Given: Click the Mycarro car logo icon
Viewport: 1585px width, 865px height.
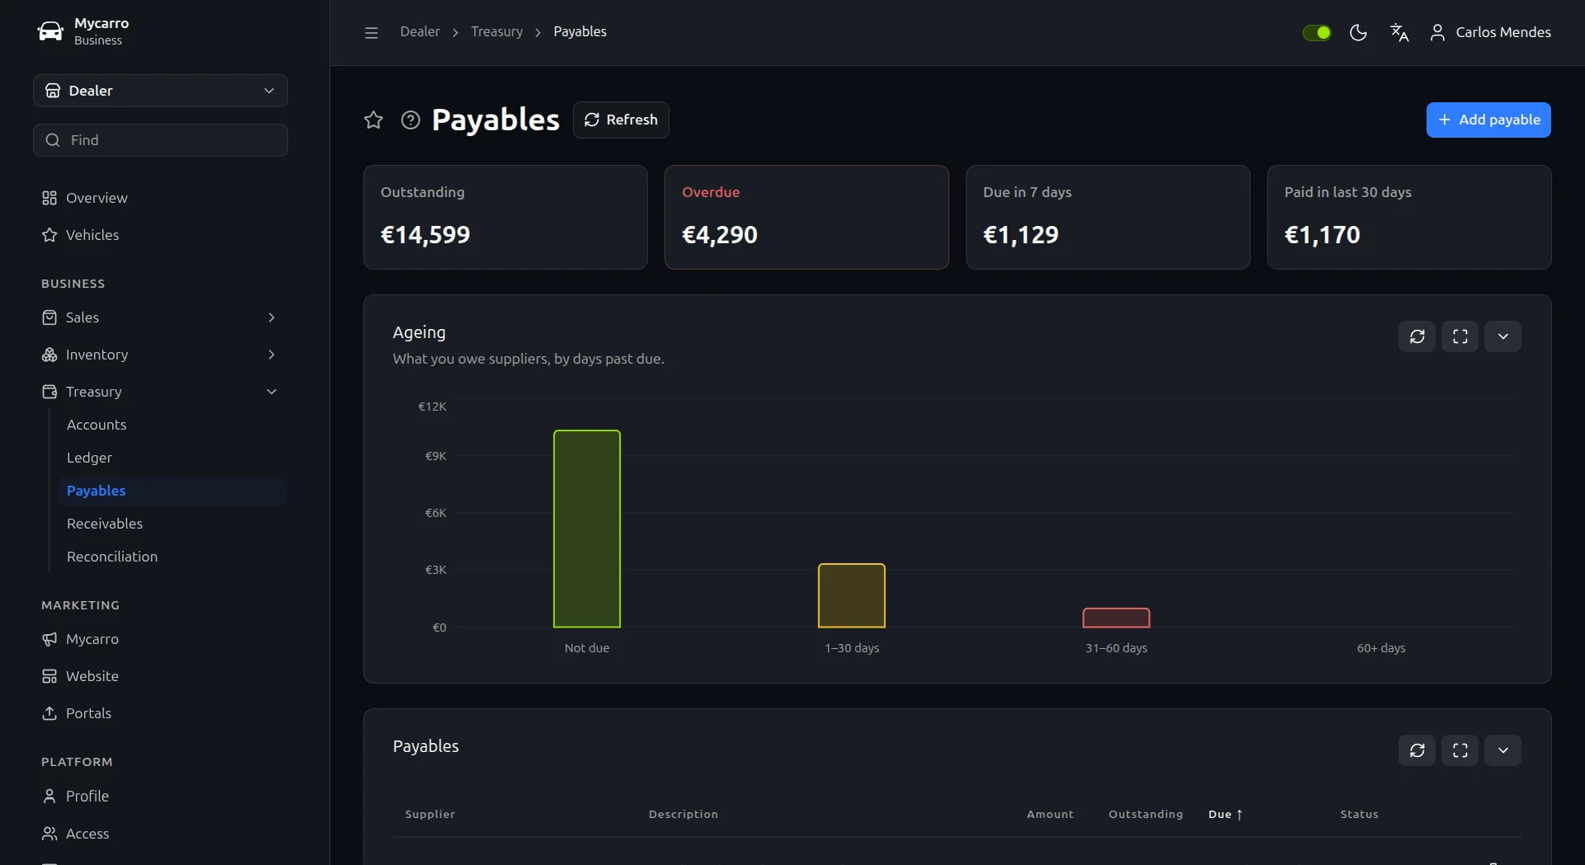Looking at the screenshot, I should 50,31.
